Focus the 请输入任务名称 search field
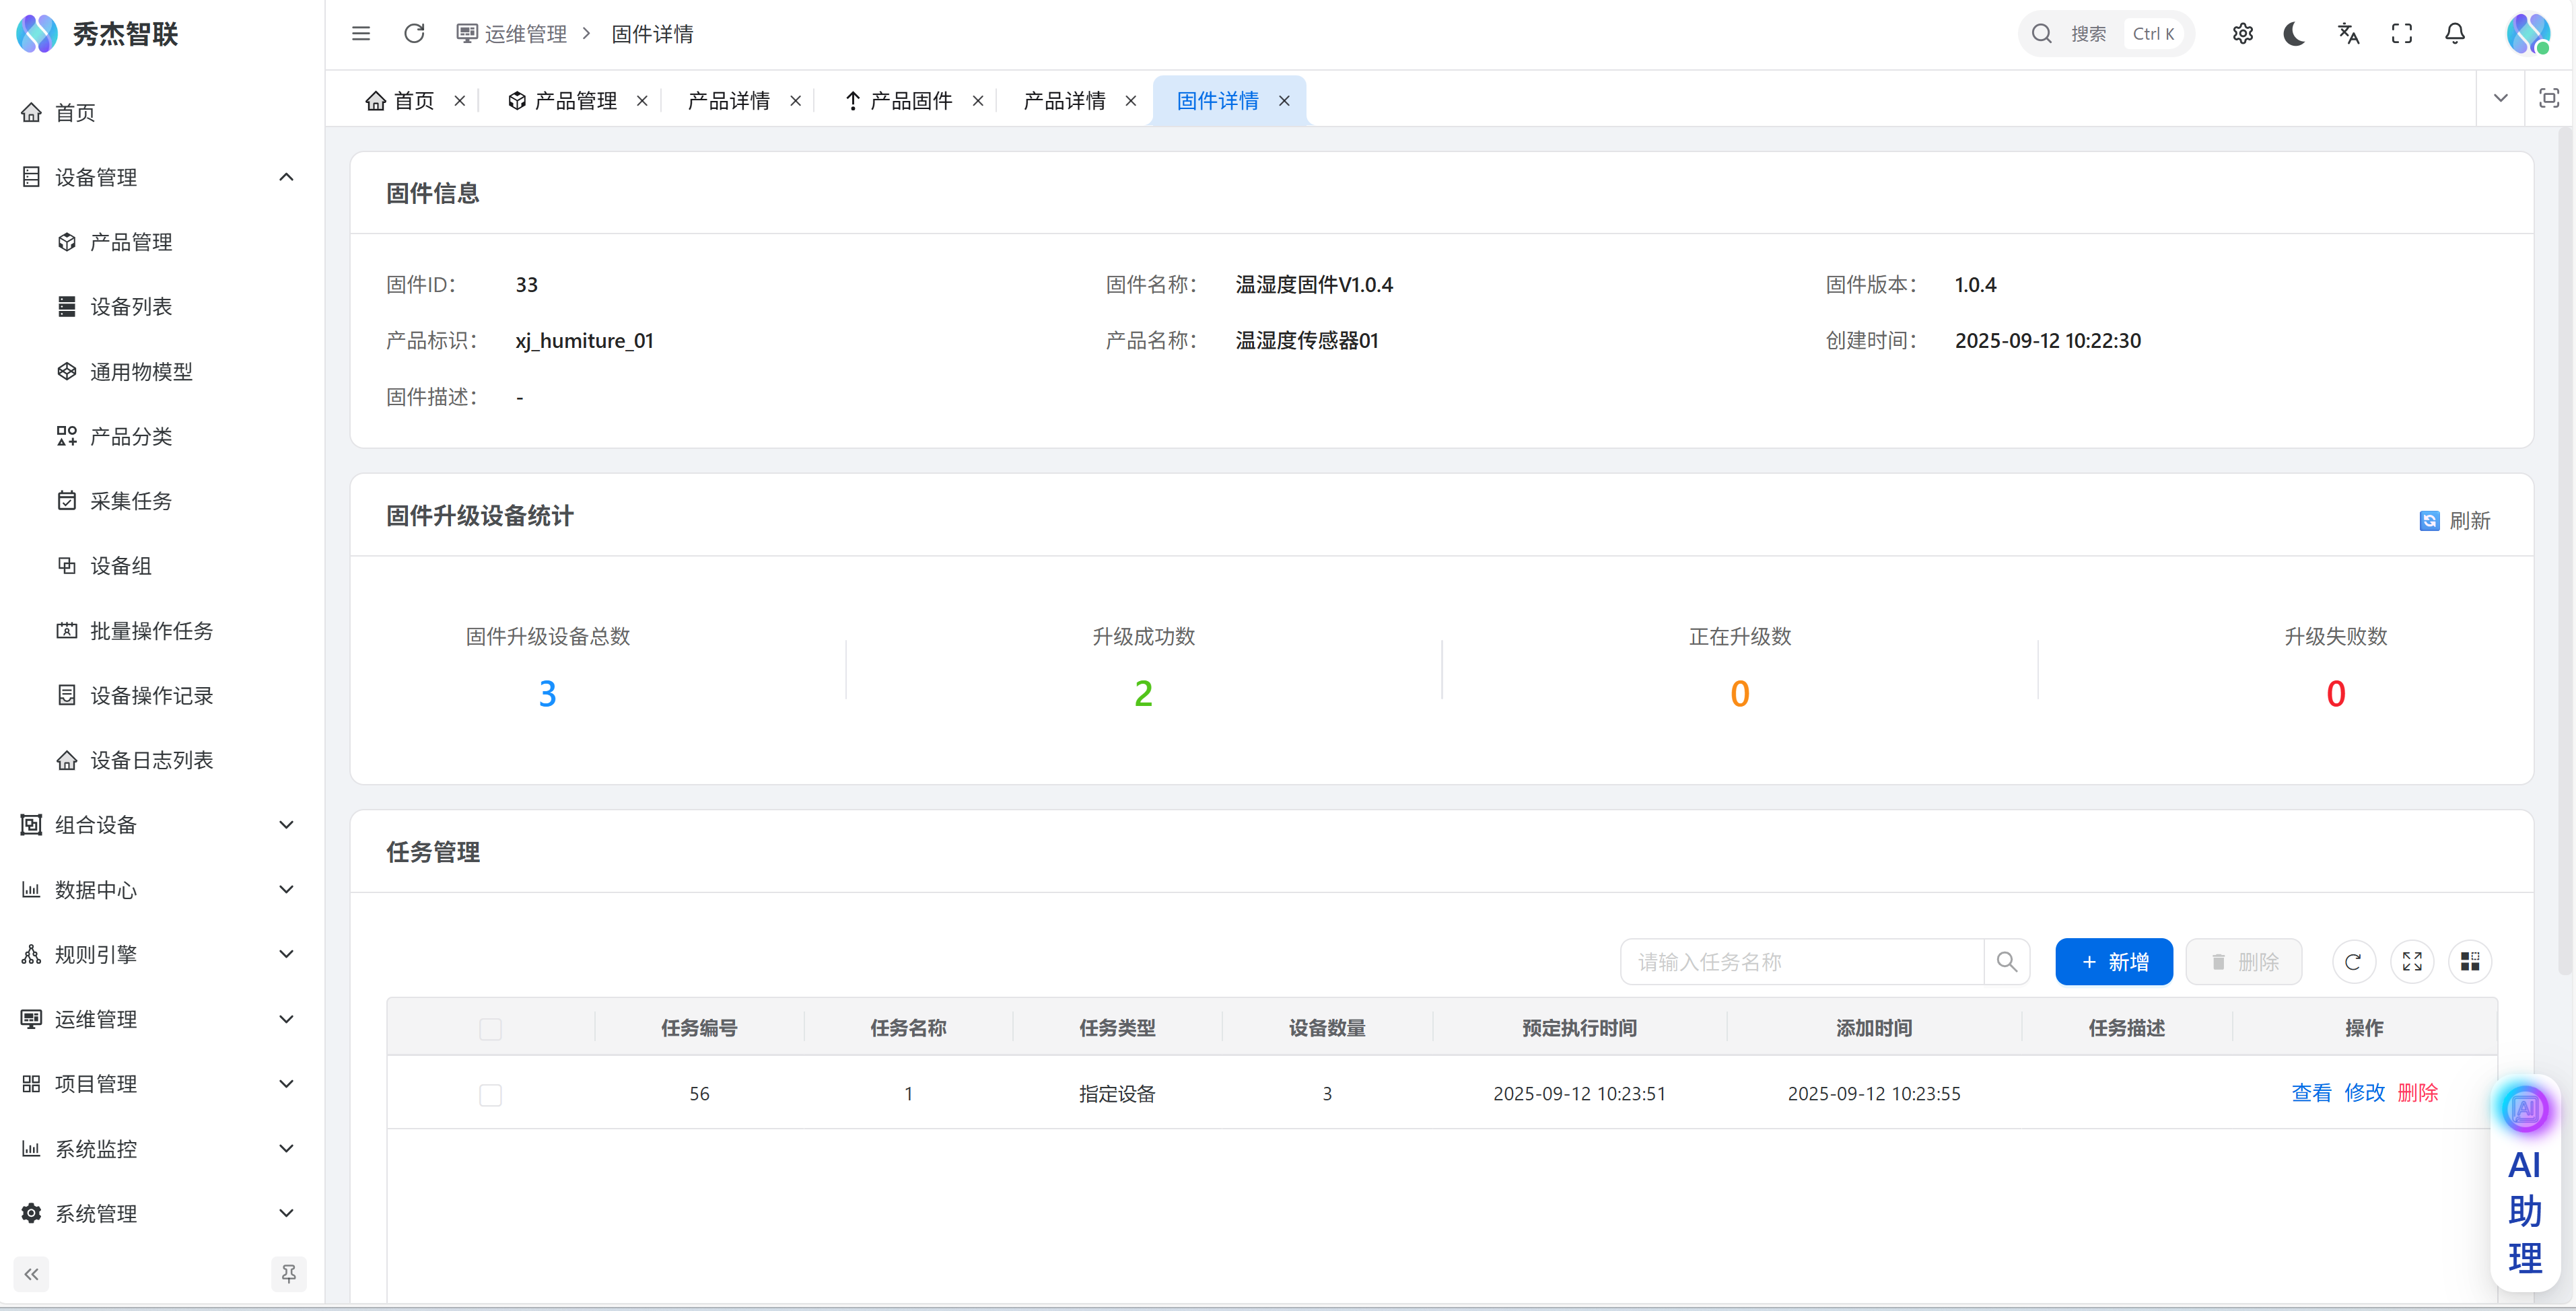Image resolution: width=2576 pixels, height=1311 pixels. [1800, 962]
